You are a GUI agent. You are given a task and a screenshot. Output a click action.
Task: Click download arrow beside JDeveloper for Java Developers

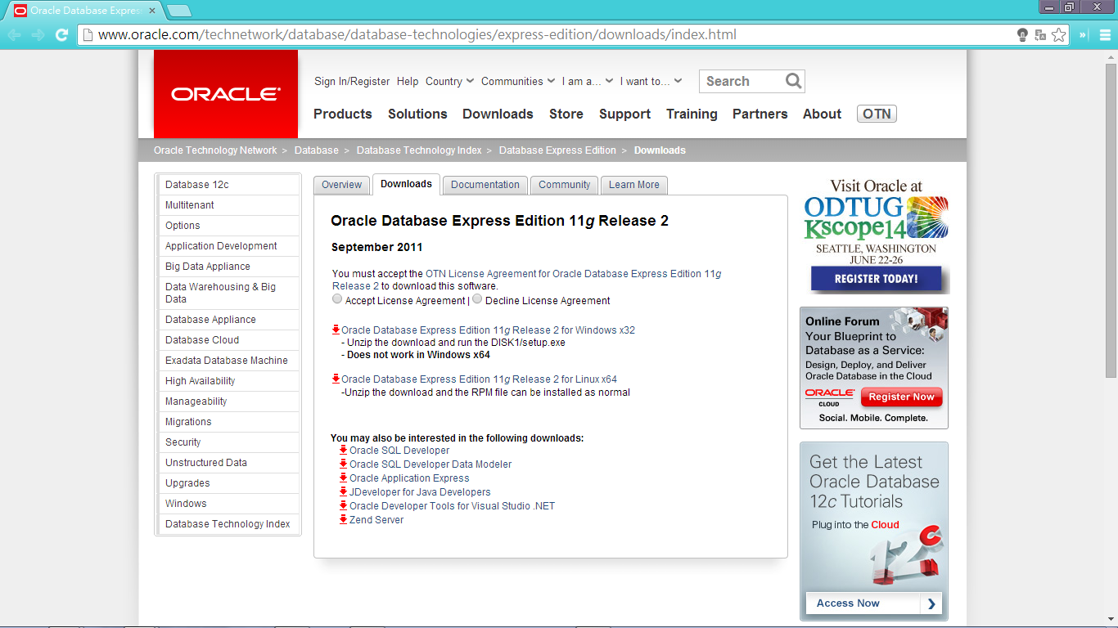point(343,491)
